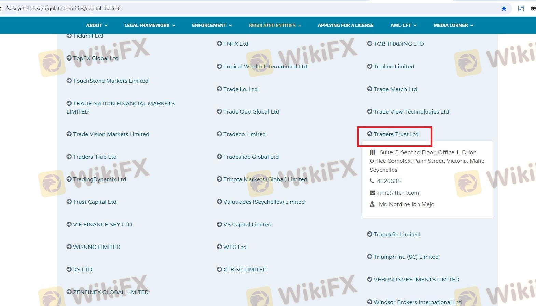Click the envelope icon next to nme@ttcm.com
Image resolution: width=536 pixels, height=306 pixels.
tap(372, 193)
